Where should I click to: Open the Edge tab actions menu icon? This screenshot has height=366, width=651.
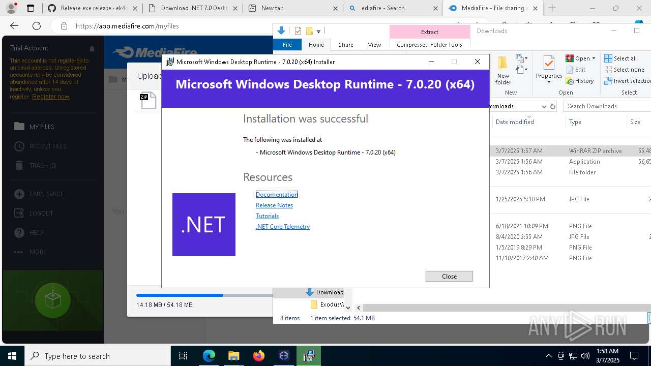[x=31, y=8]
